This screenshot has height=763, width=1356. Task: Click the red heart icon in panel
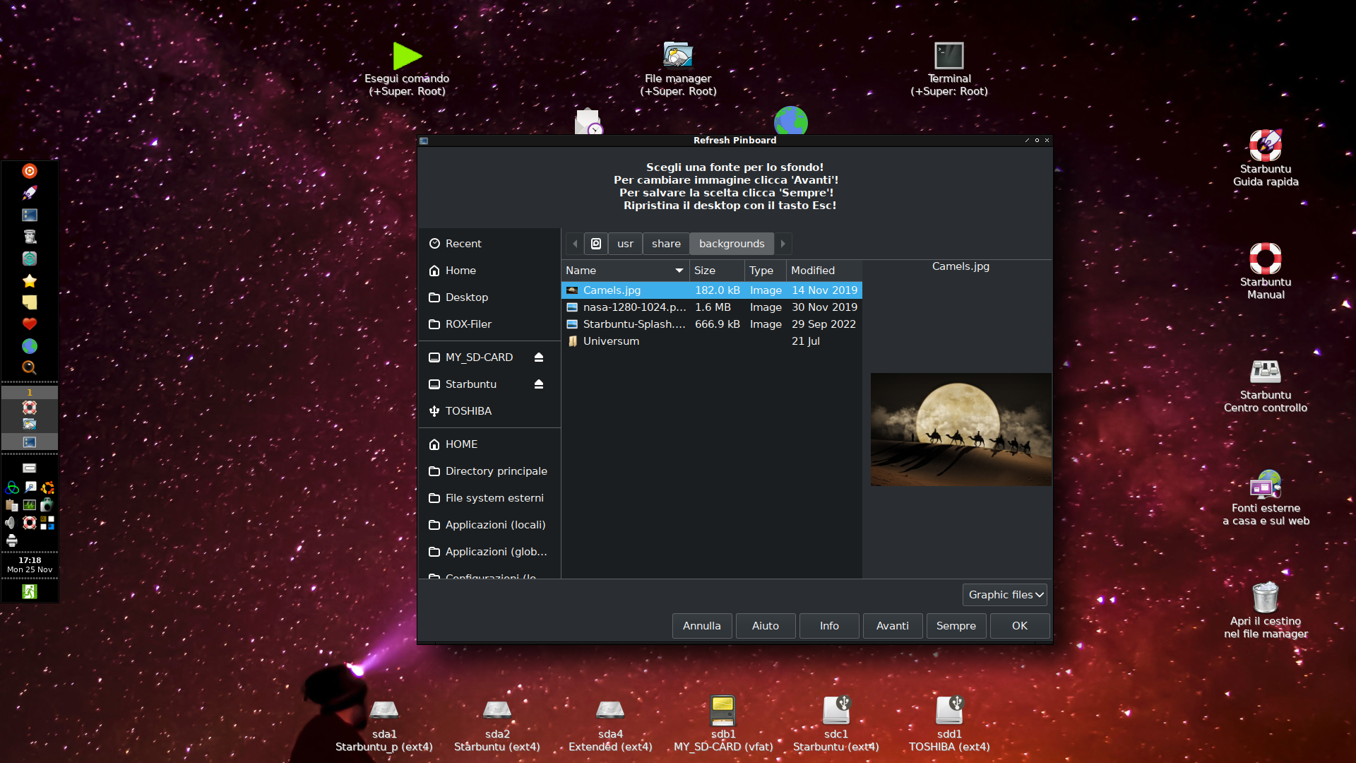click(30, 324)
